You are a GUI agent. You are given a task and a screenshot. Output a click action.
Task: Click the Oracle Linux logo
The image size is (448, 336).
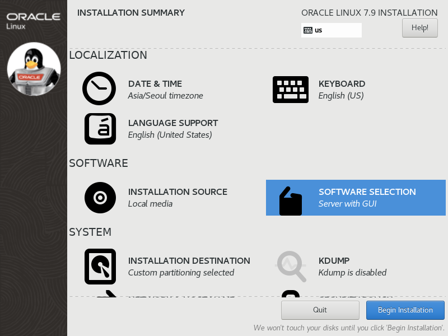[x=33, y=21]
